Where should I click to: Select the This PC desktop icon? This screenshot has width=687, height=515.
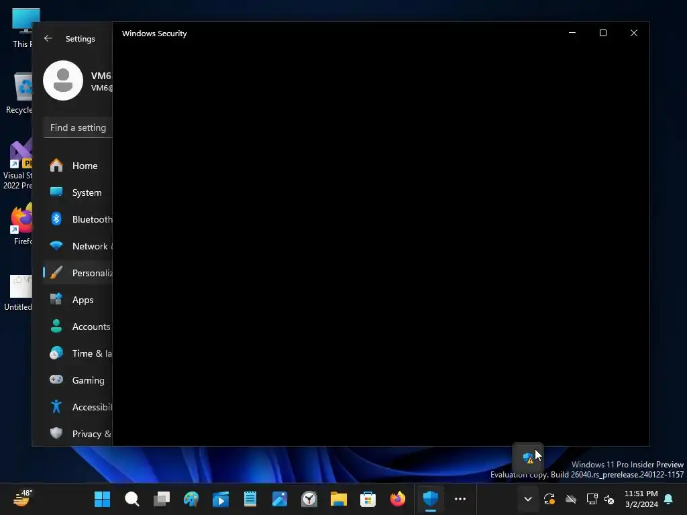point(22,27)
